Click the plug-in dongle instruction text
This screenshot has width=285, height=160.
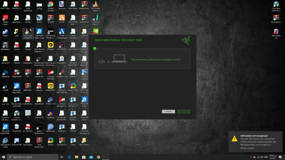coord(156,60)
